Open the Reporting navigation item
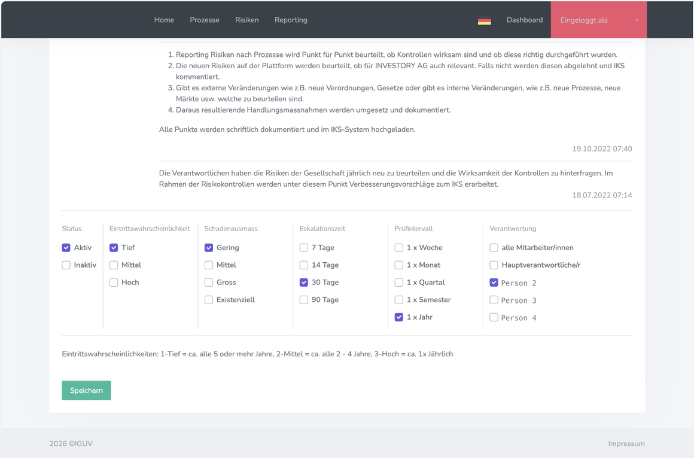Viewport: 694px width, 458px height. point(291,20)
